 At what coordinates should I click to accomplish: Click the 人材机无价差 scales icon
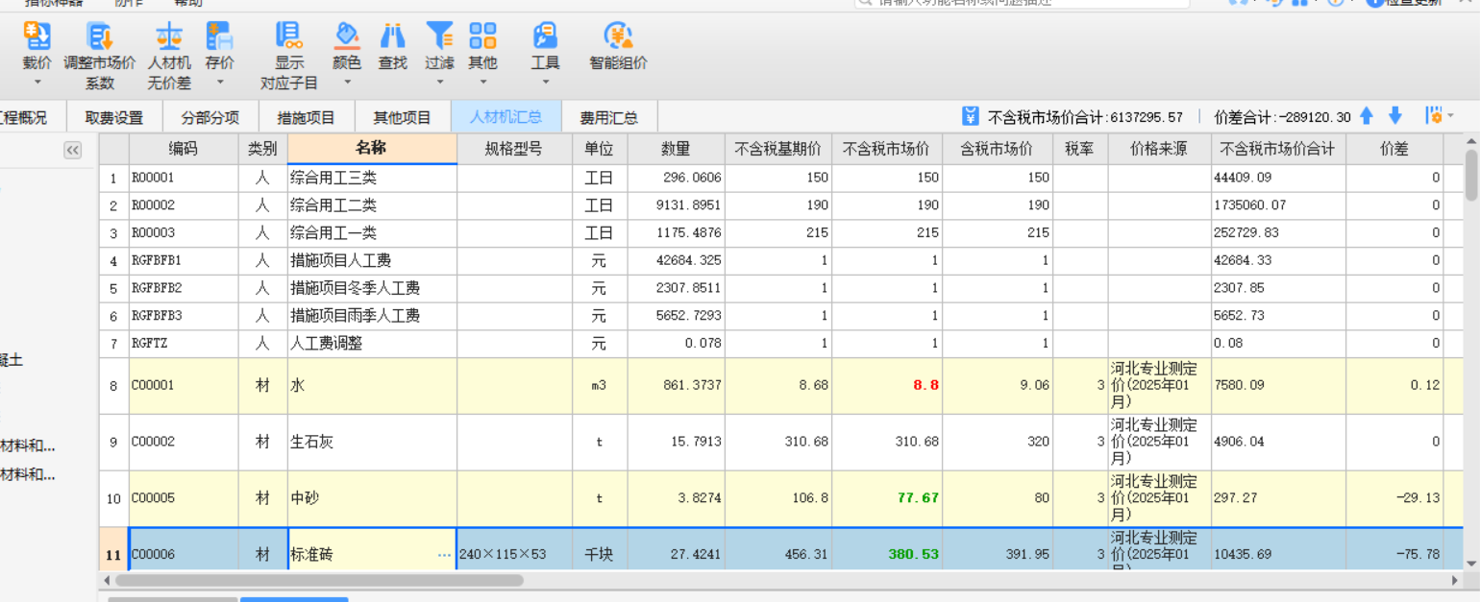pyautogui.click(x=169, y=36)
